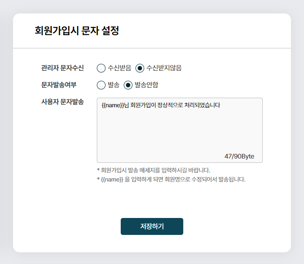Click the 수신받음 label text
The image size is (304, 264).
(x=119, y=68)
